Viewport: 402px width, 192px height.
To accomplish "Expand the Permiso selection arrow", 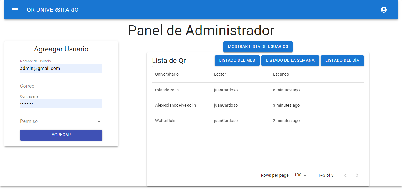I will pos(99,121).
